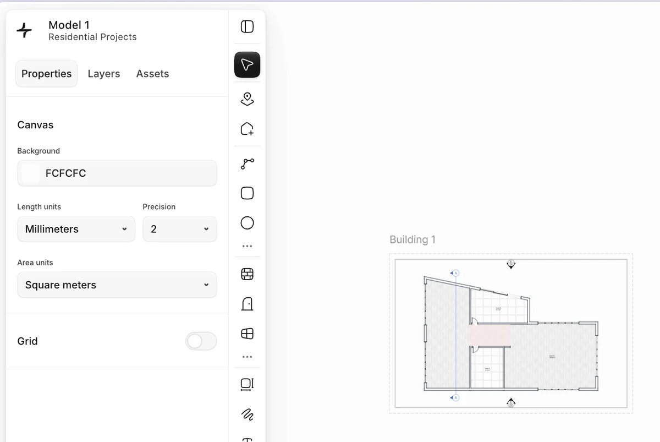This screenshot has width=660, height=442.
Task: Select the pink hallway room
Action: point(490,336)
